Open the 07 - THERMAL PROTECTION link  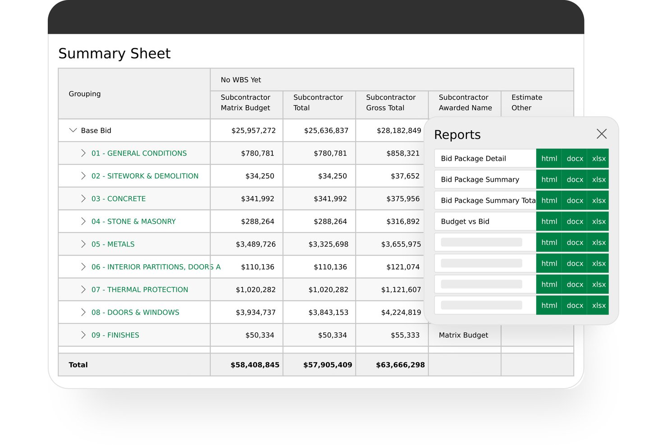[140, 289]
